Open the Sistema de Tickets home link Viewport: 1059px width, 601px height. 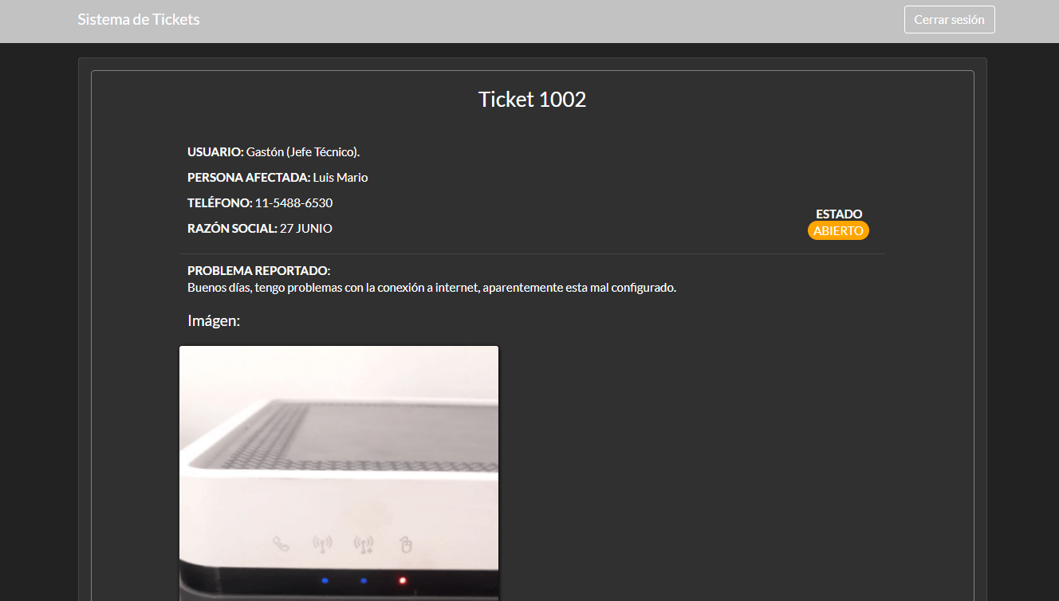click(139, 19)
